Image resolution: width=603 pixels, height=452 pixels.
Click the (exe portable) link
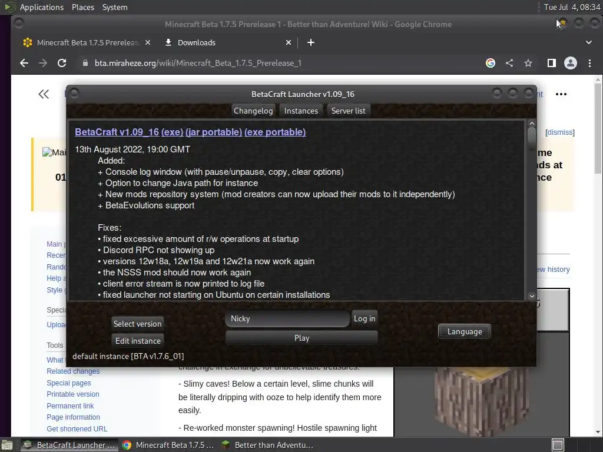pos(275,132)
